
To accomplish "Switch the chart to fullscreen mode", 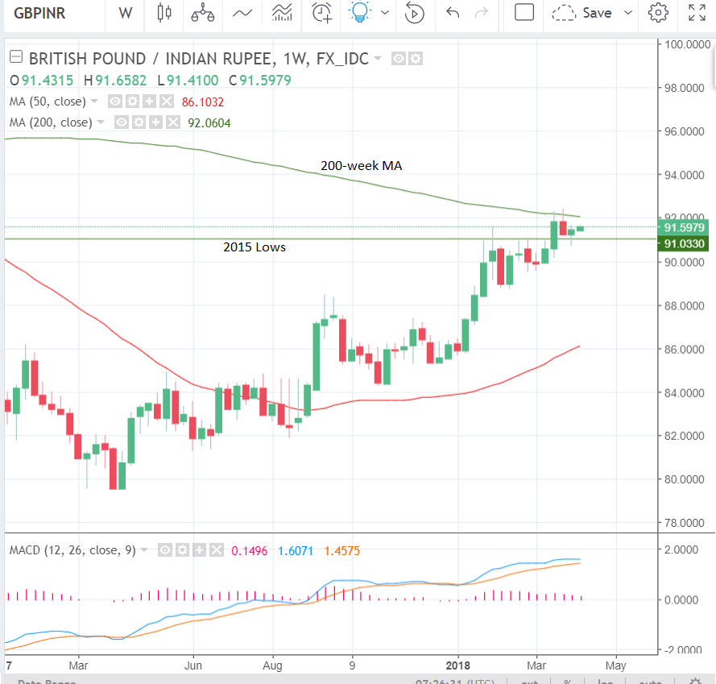I will tap(697, 13).
